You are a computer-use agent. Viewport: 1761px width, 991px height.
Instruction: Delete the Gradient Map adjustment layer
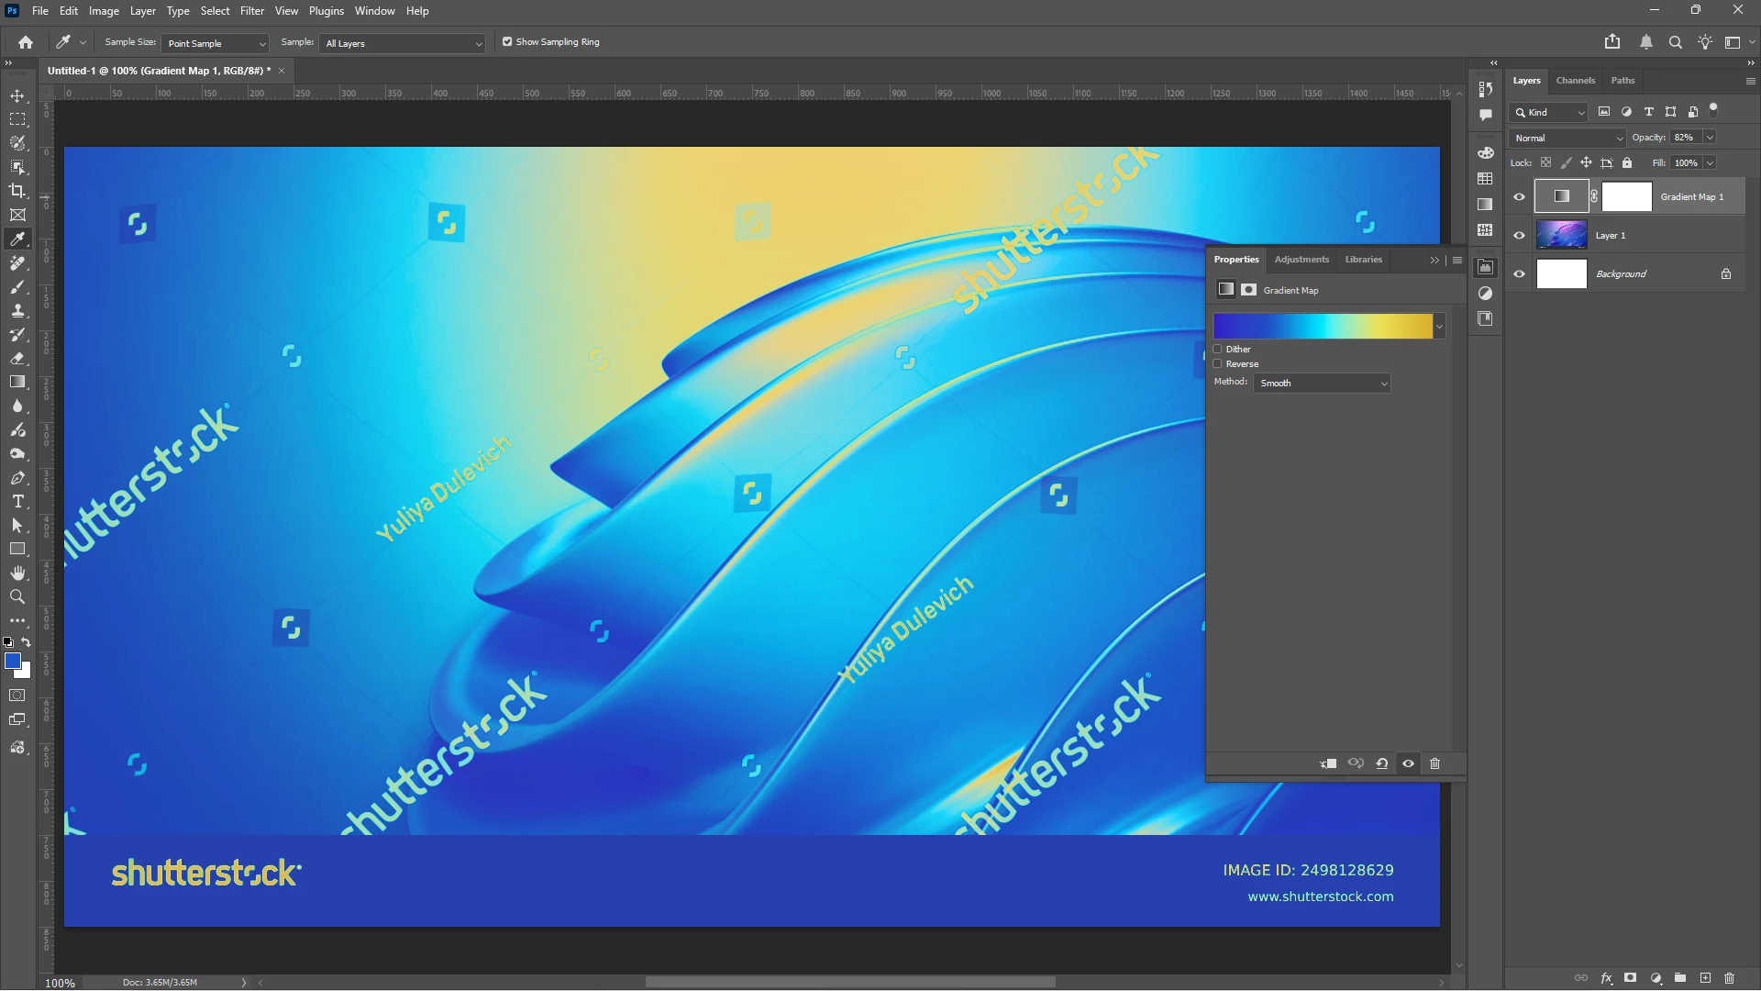click(x=1435, y=763)
